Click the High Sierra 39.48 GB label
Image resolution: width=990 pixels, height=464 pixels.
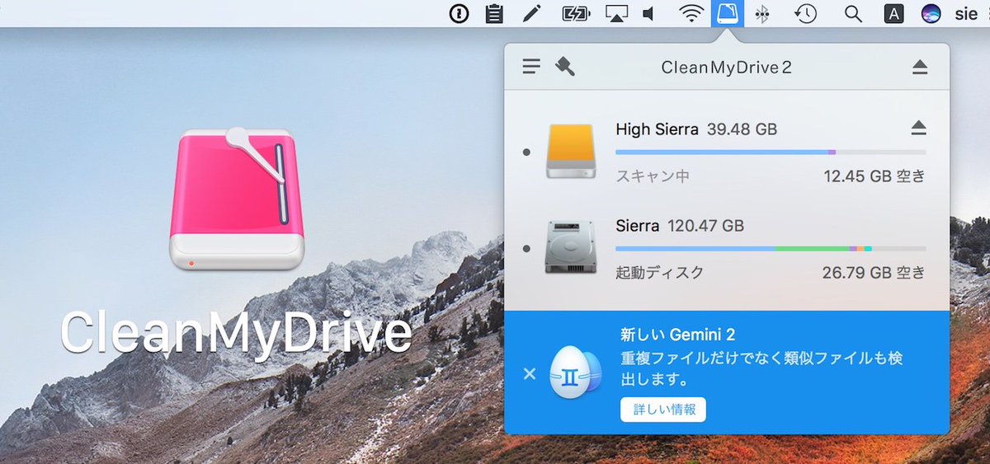(696, 129)
